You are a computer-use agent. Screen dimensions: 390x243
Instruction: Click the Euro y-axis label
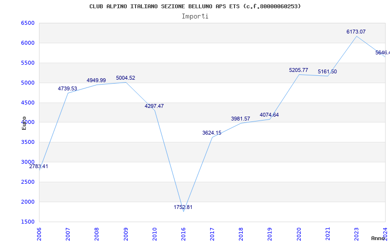[24, 123]
